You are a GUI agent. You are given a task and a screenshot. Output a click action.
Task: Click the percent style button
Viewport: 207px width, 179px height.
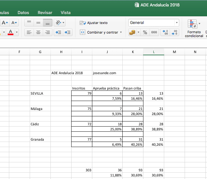[x=145, y=32]
